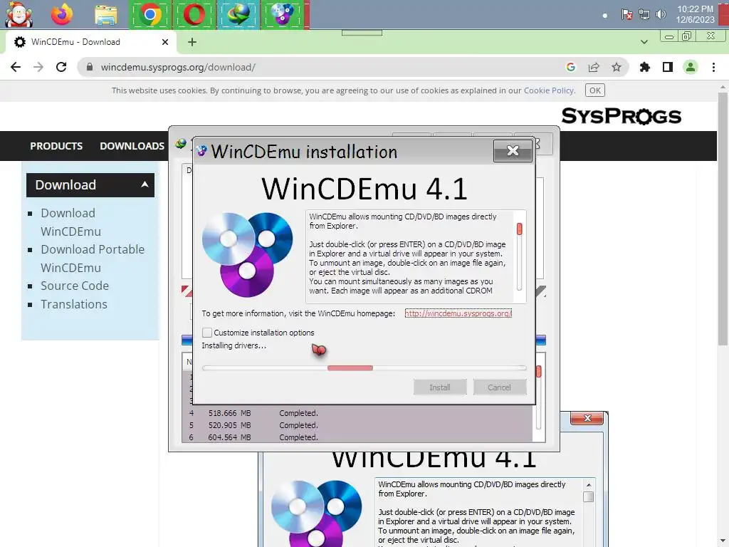Click the network tray icon

644,14
